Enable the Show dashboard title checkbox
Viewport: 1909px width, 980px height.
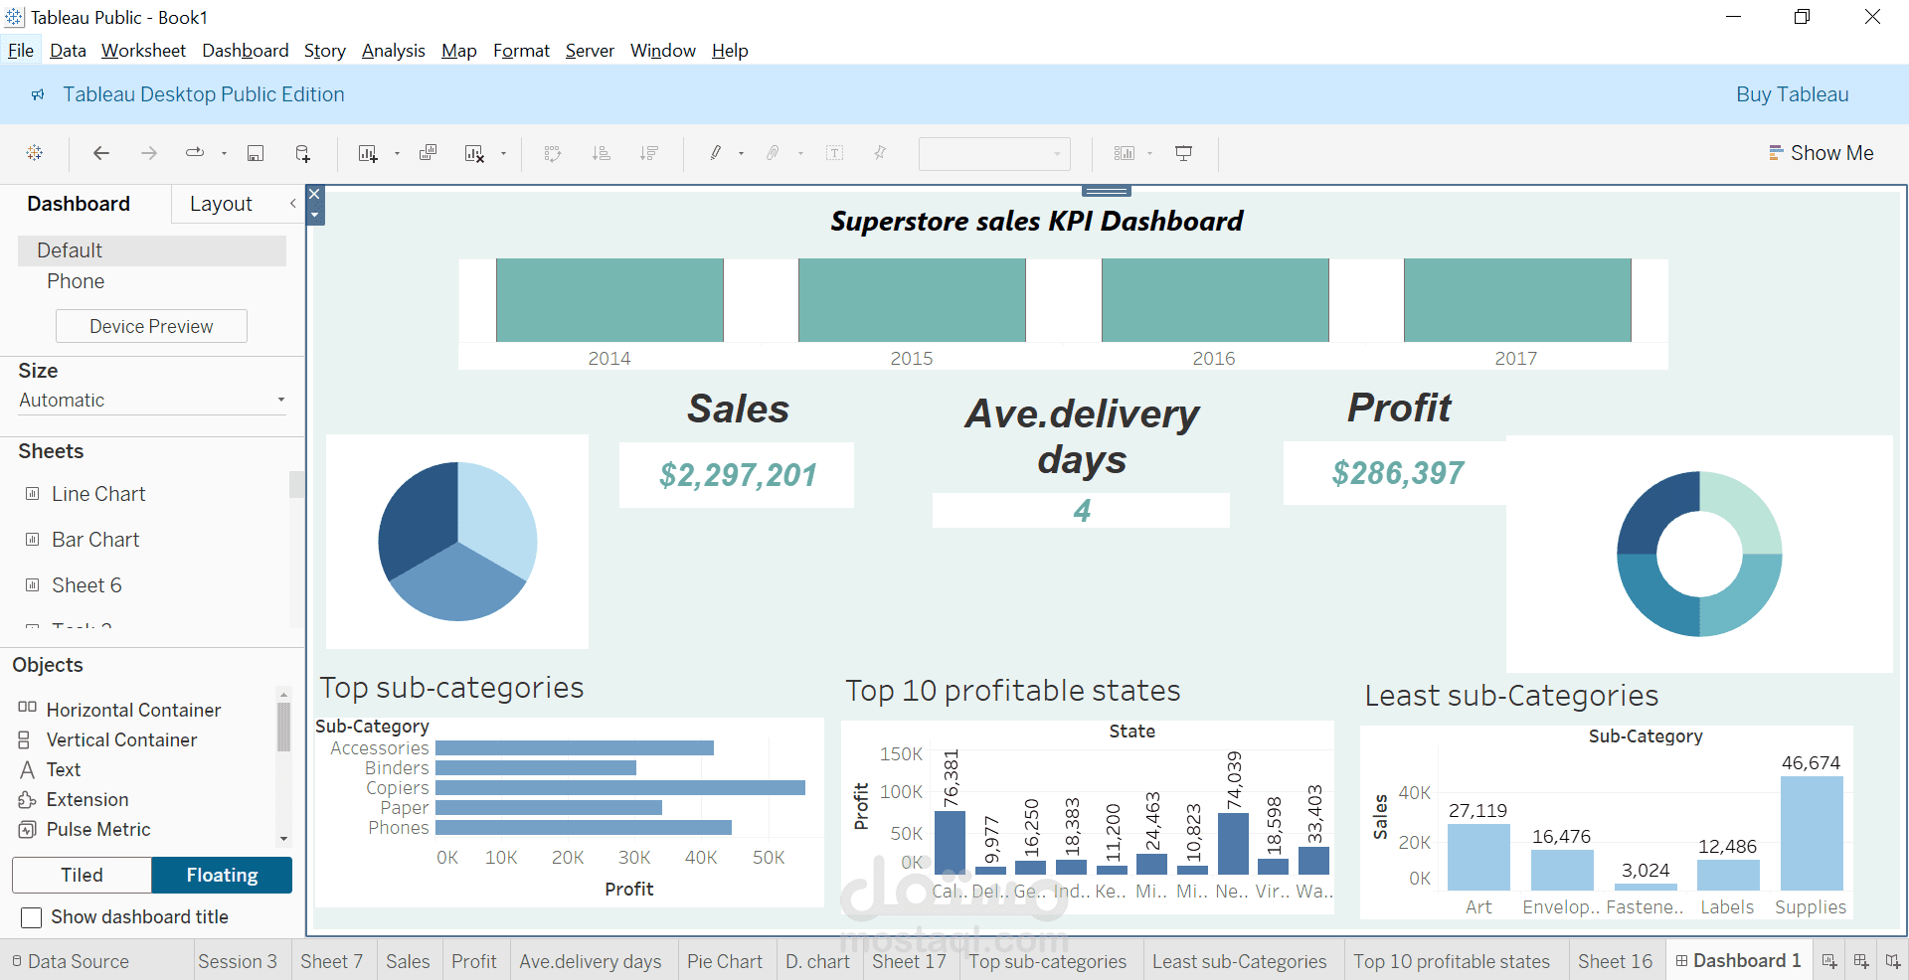pyautogui.click(x=32, y=917)
